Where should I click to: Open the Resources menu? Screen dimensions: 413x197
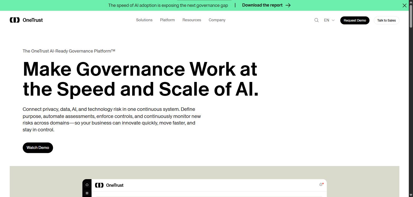pos(192,20)
